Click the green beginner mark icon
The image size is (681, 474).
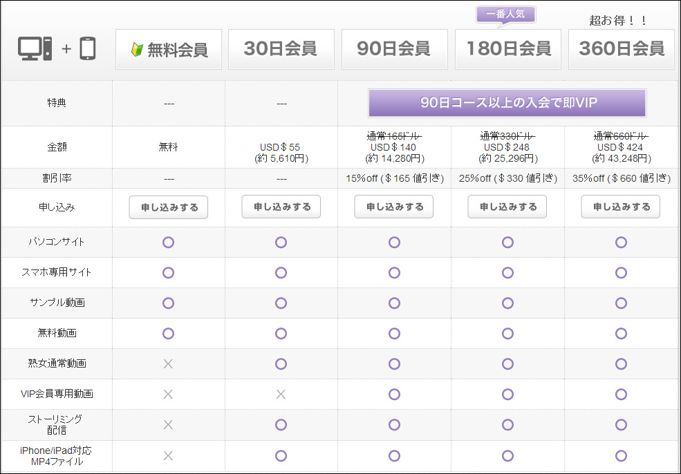pos(137,49)
